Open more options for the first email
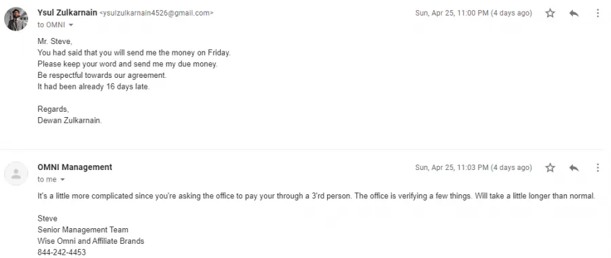The width and height of the screenshot is (611, 258). (x=597, y=14)
